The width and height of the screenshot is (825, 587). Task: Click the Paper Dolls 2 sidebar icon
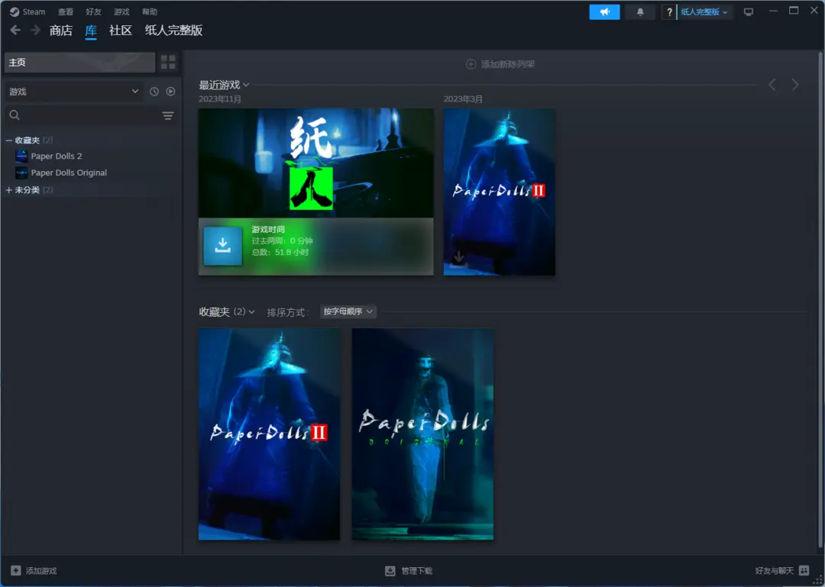click(21, 156)
